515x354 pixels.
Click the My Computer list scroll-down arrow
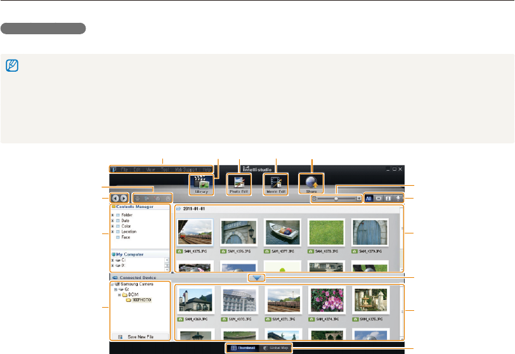coord(167,270)
